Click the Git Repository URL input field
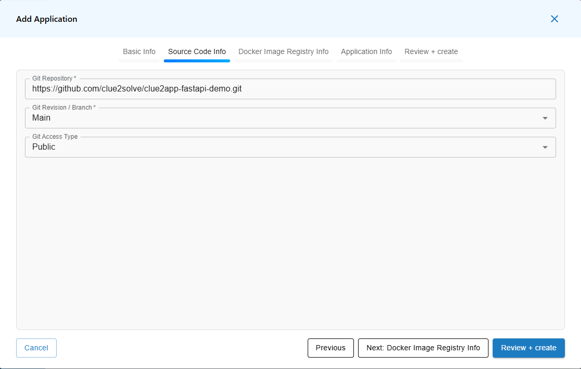The width and height of the screenshot is (581, 369). tap(290, 89)
